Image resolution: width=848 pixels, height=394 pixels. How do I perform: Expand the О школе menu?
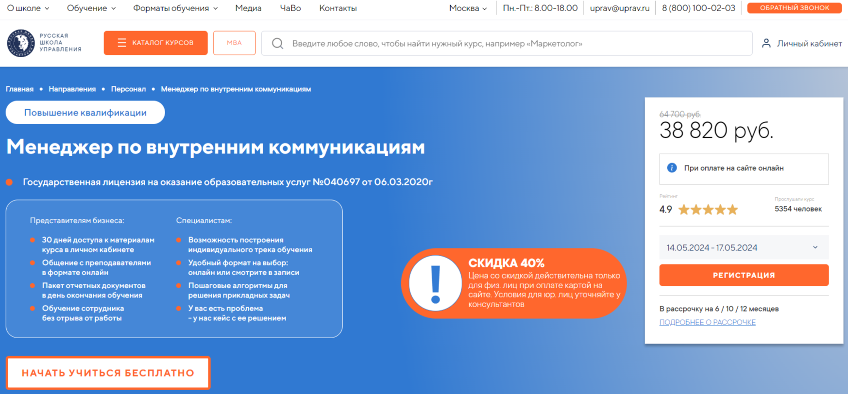[28, 8]
